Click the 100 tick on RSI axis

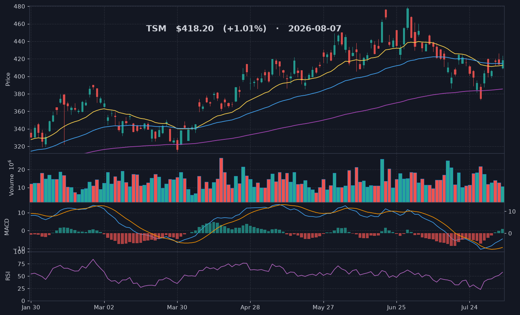click(x=19, y=252)
